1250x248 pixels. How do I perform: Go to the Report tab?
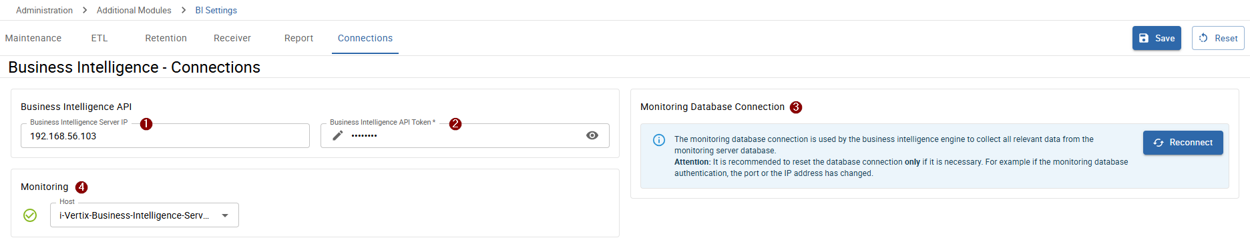[x=298, y=38]
